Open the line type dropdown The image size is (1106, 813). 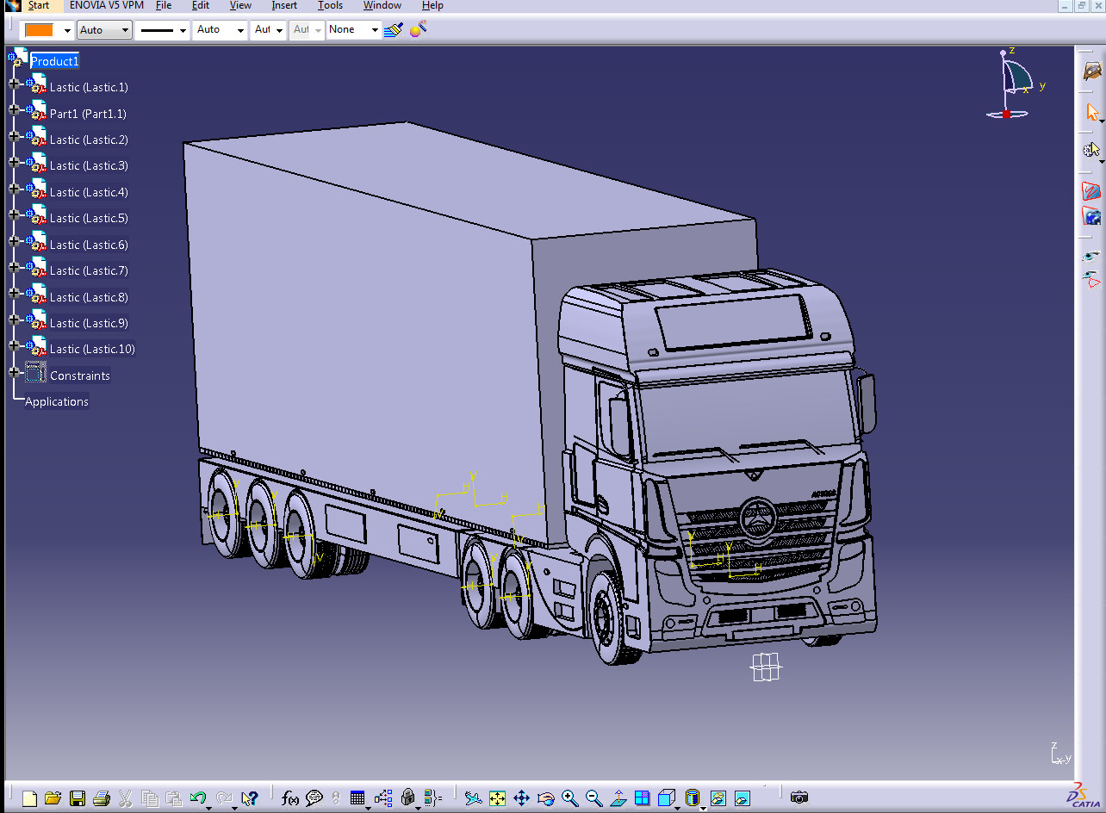[163, 30]
